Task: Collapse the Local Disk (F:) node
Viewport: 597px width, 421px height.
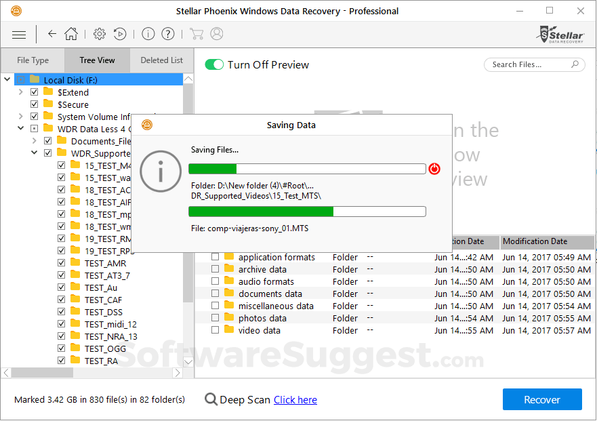Action: pos(7,79)
